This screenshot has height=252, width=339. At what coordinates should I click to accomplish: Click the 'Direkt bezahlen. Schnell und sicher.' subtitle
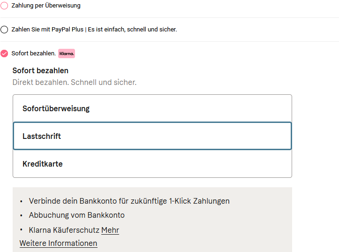[x=74, y=82]
